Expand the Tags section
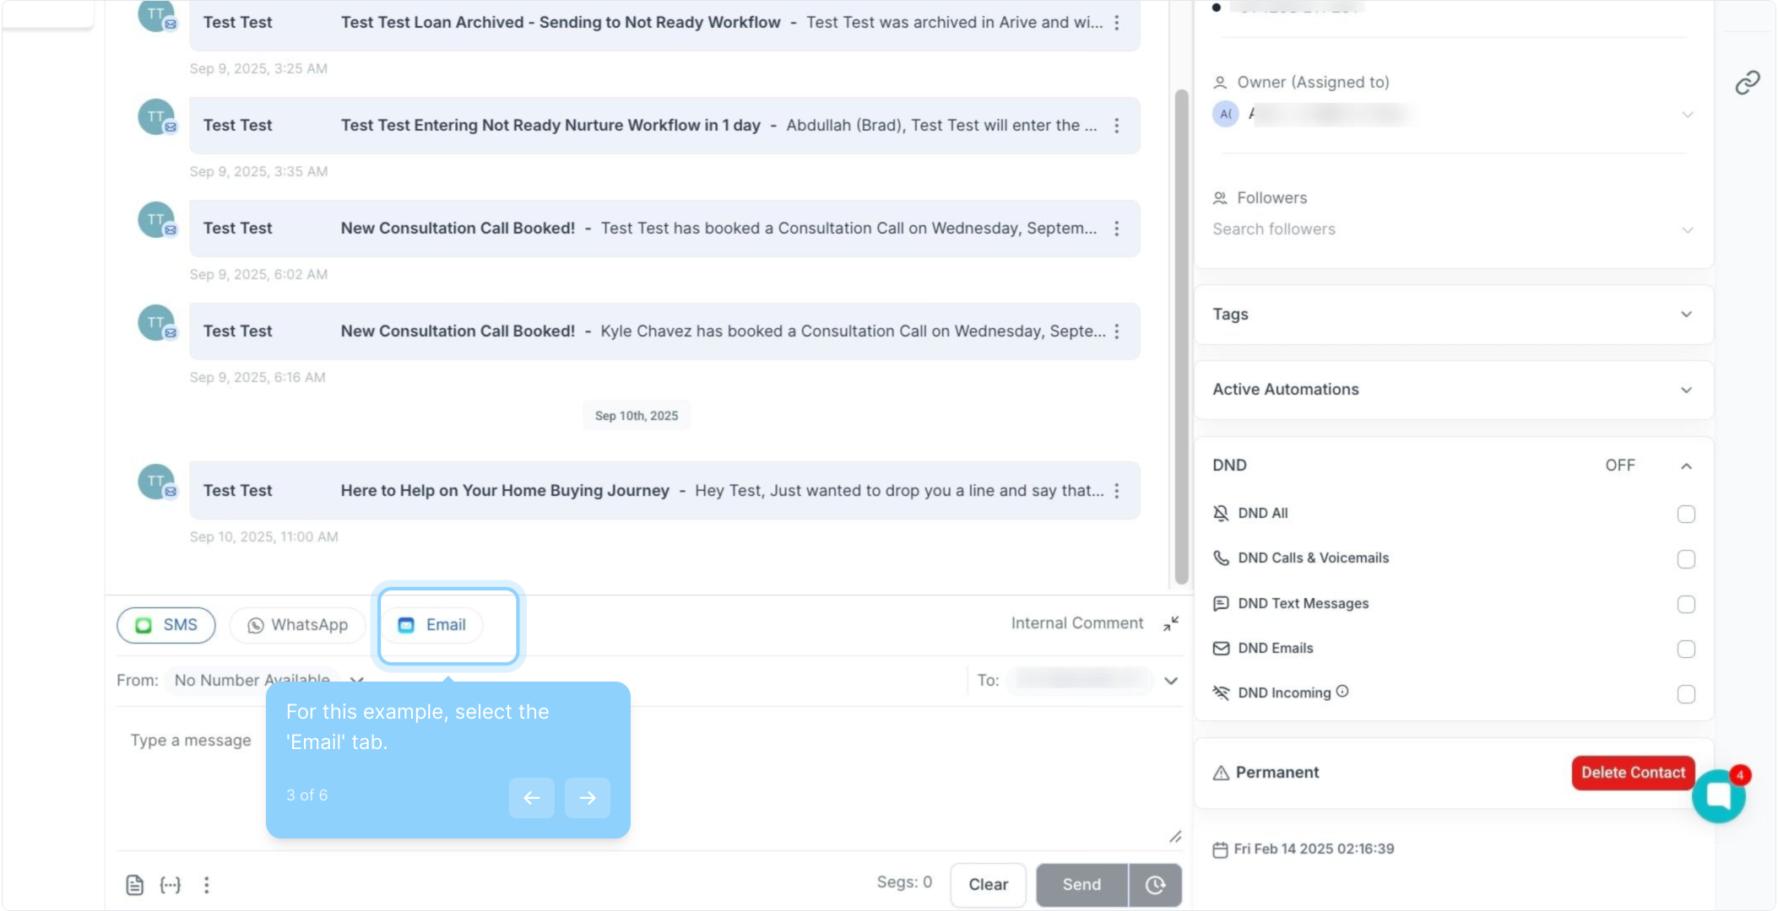Image resolution: width=1778 pixels, height=911 pixels. click(1685, 315)
